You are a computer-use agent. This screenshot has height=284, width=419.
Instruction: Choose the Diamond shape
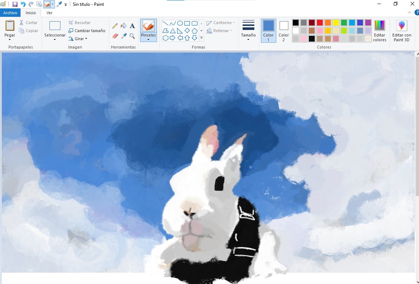[187, 31]
